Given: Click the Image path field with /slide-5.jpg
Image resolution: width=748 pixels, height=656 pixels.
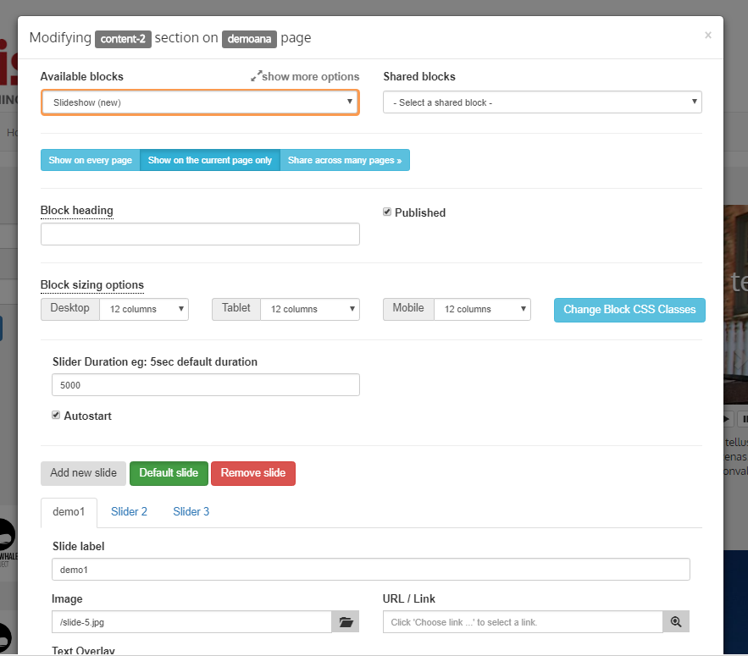Looking at the screenshot, I should (191, 621).
